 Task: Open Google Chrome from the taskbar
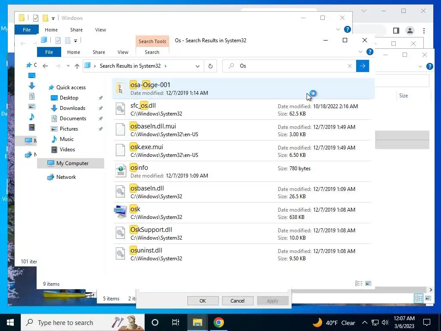218,322
